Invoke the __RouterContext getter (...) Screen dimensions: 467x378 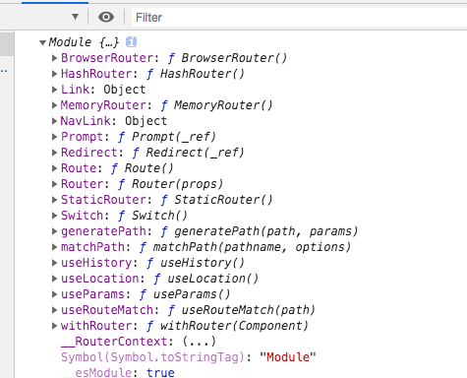click(x=199, y=342)
